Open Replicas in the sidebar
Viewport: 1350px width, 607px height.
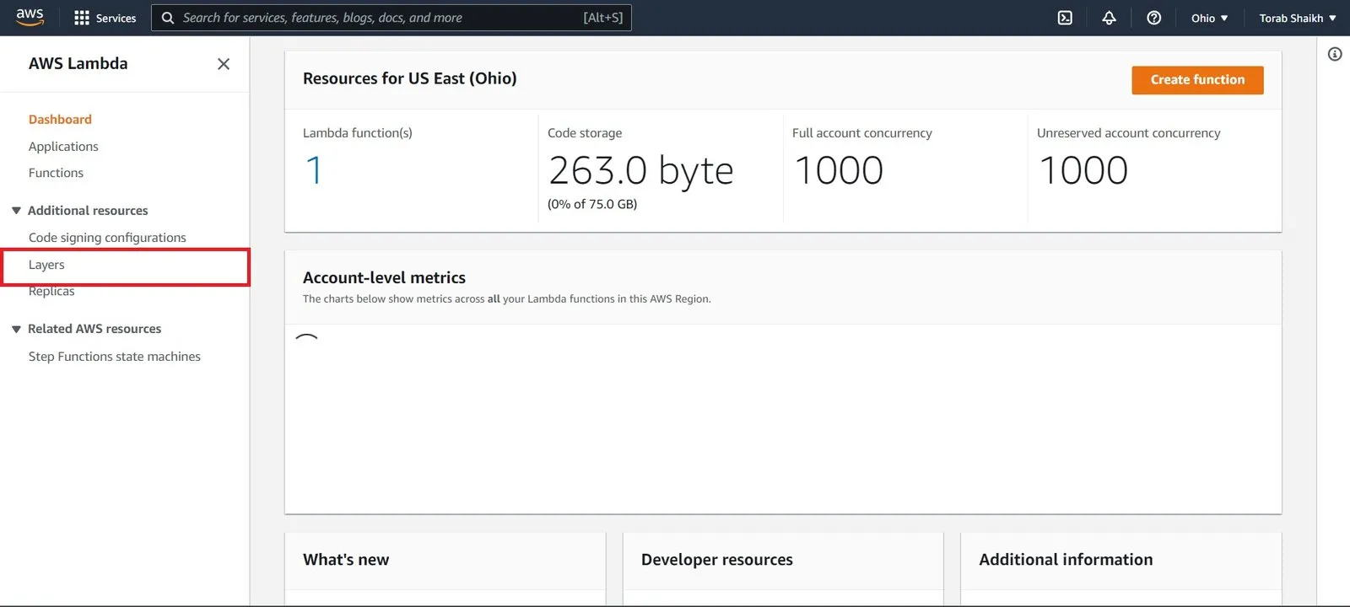tap(51, 292)
